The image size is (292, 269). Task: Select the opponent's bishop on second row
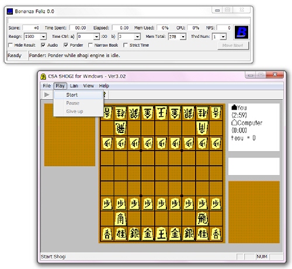tap(202, 128)
